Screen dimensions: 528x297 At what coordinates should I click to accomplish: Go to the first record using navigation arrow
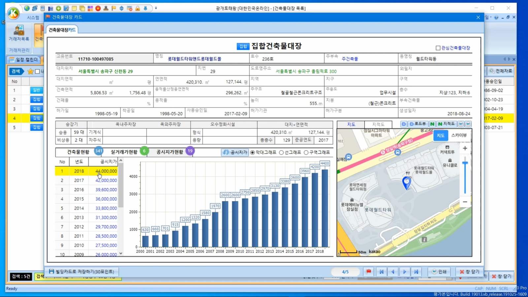click(381, 272)
